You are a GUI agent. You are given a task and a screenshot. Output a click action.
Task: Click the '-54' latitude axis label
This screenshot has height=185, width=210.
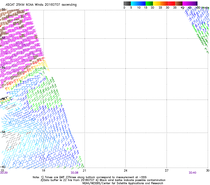[3, 67]
